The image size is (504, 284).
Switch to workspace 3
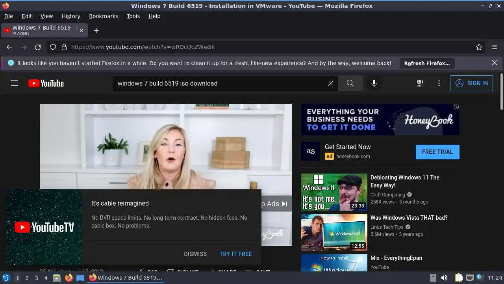pos(36,278)
